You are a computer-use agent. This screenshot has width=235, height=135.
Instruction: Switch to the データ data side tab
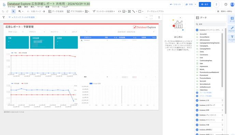[232, 19]
